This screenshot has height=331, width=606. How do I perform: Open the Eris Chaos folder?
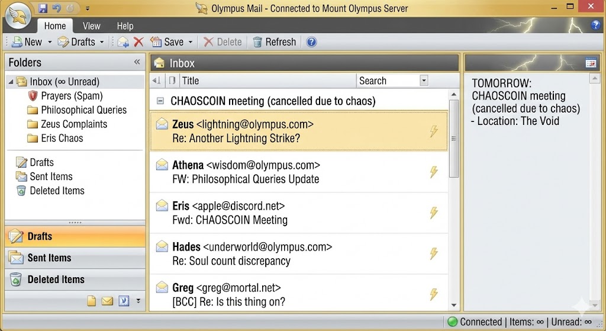tap(55, 138)
